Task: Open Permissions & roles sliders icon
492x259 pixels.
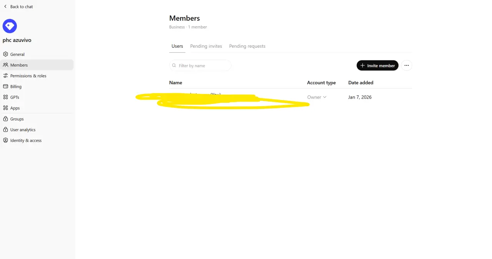Action: (5, 76)
